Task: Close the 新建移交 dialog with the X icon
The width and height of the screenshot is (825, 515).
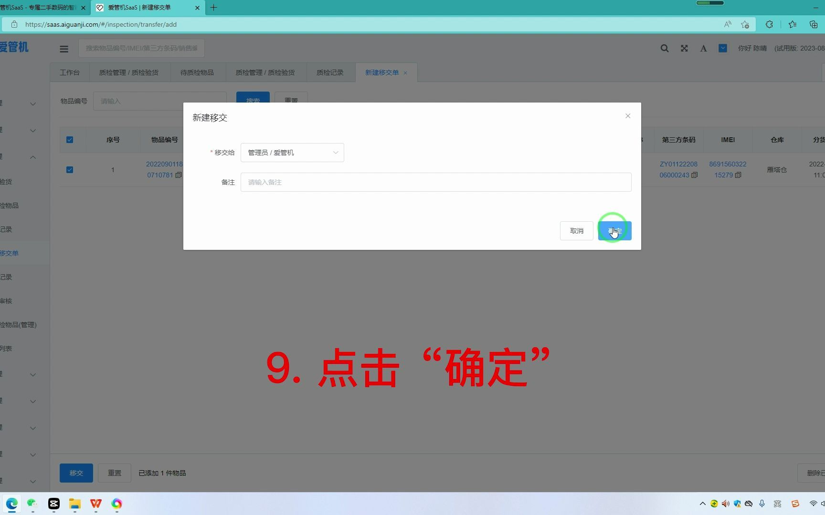Action: click(x=628, y=116)
